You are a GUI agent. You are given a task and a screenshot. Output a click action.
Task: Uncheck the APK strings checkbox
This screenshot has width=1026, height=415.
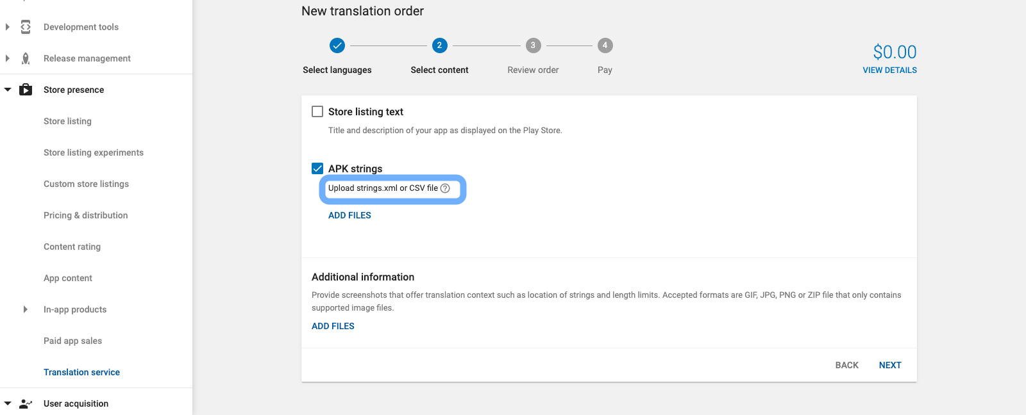click(x=317, y=168)
